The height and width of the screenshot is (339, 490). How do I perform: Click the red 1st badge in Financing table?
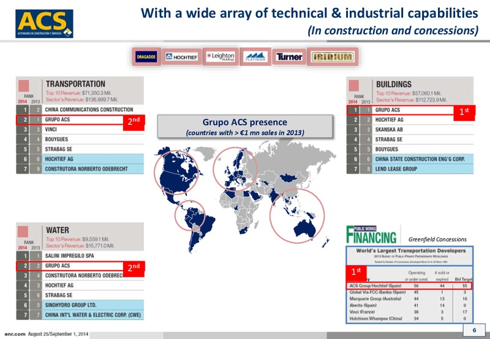click(356, 272)
